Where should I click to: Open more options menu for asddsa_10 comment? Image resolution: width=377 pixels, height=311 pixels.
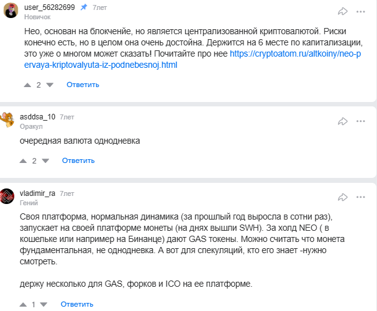coord(363,121)
